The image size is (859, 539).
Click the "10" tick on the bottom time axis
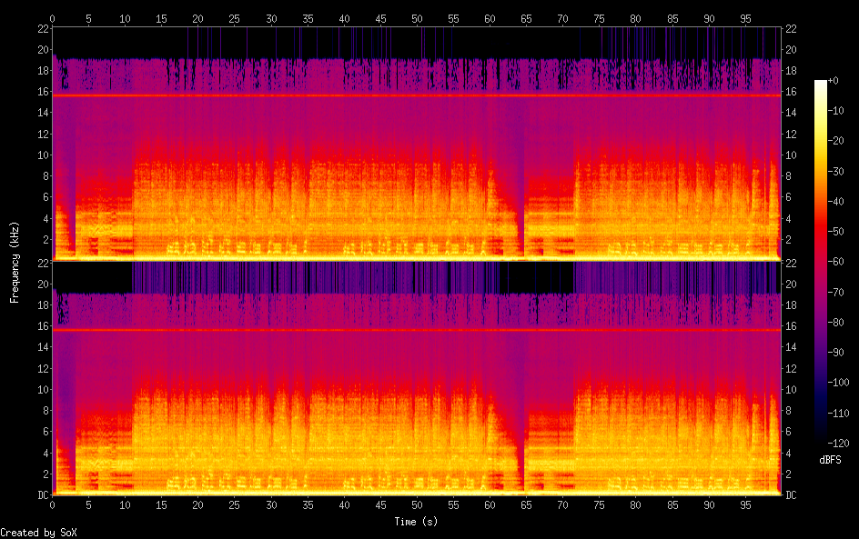click(125, 504)
